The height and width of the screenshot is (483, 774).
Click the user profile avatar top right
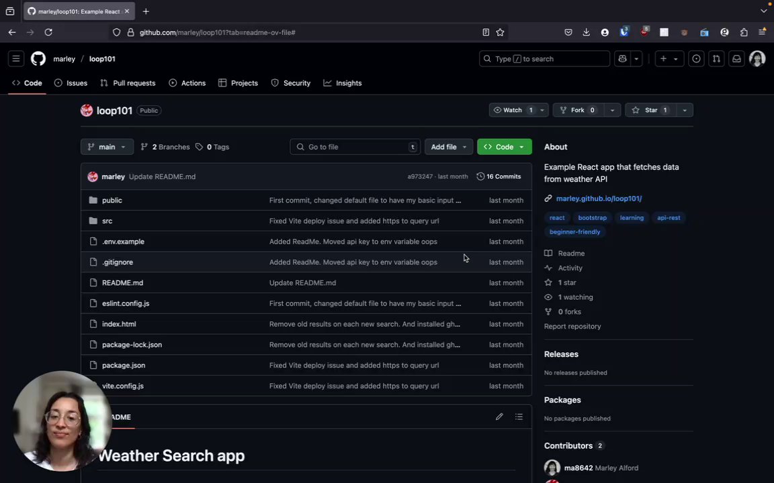757,58
